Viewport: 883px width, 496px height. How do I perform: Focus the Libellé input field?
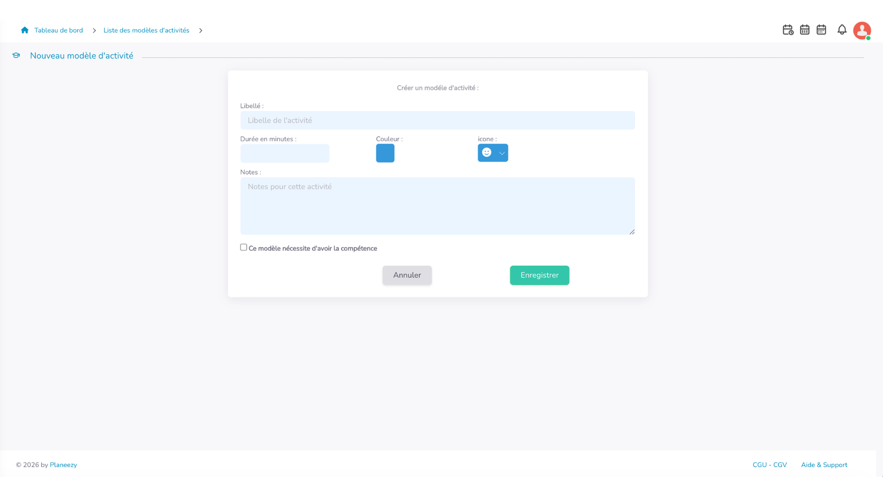pyautogui.click(x=437, y=120)
